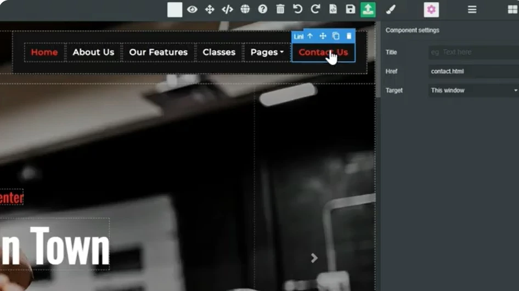Screen dimensions: 519x291
Task: Expand the Pages dropdown in navbar
Action: click(267, 53)
